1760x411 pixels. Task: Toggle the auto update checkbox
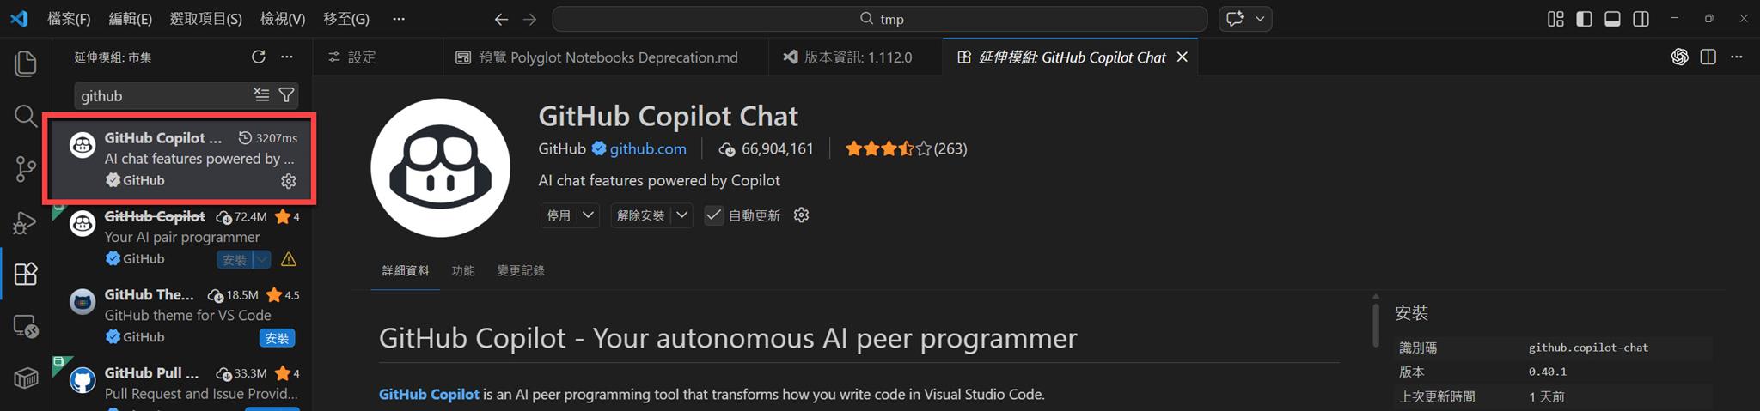(x=714, y=215)
